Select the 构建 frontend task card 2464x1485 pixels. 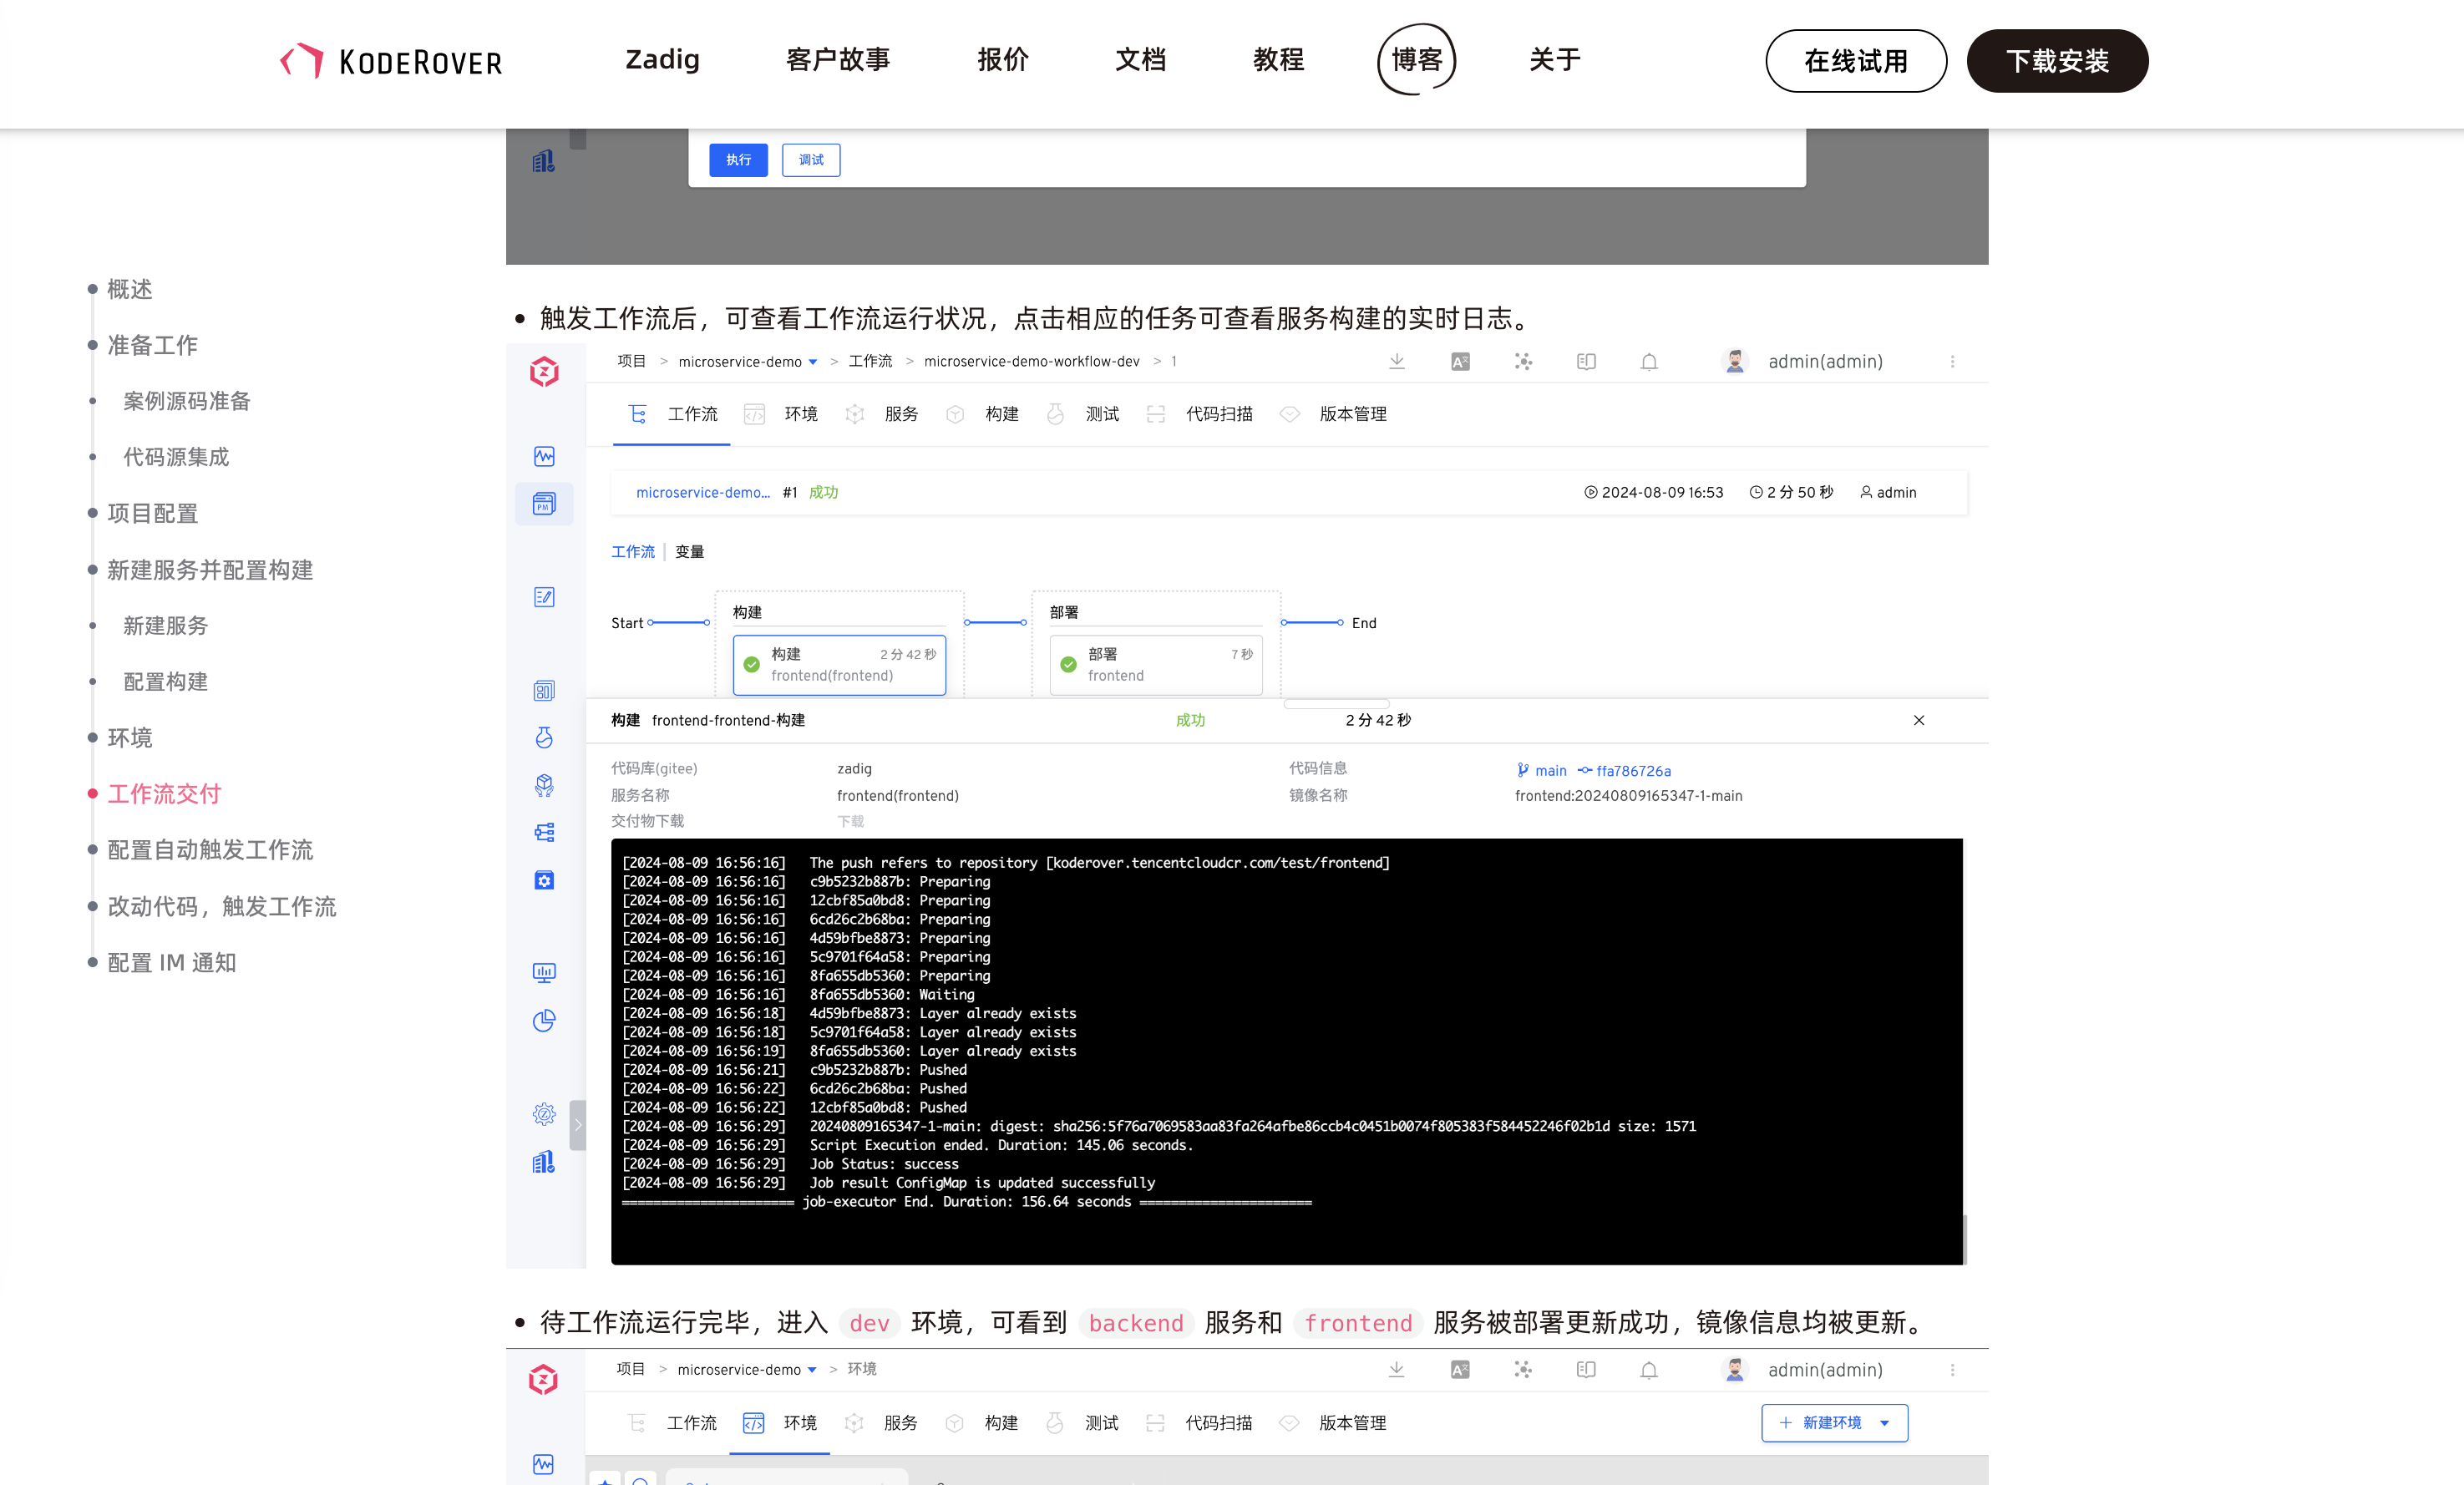[839, 665]
